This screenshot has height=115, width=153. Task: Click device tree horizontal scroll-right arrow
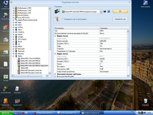coord(47,76)
